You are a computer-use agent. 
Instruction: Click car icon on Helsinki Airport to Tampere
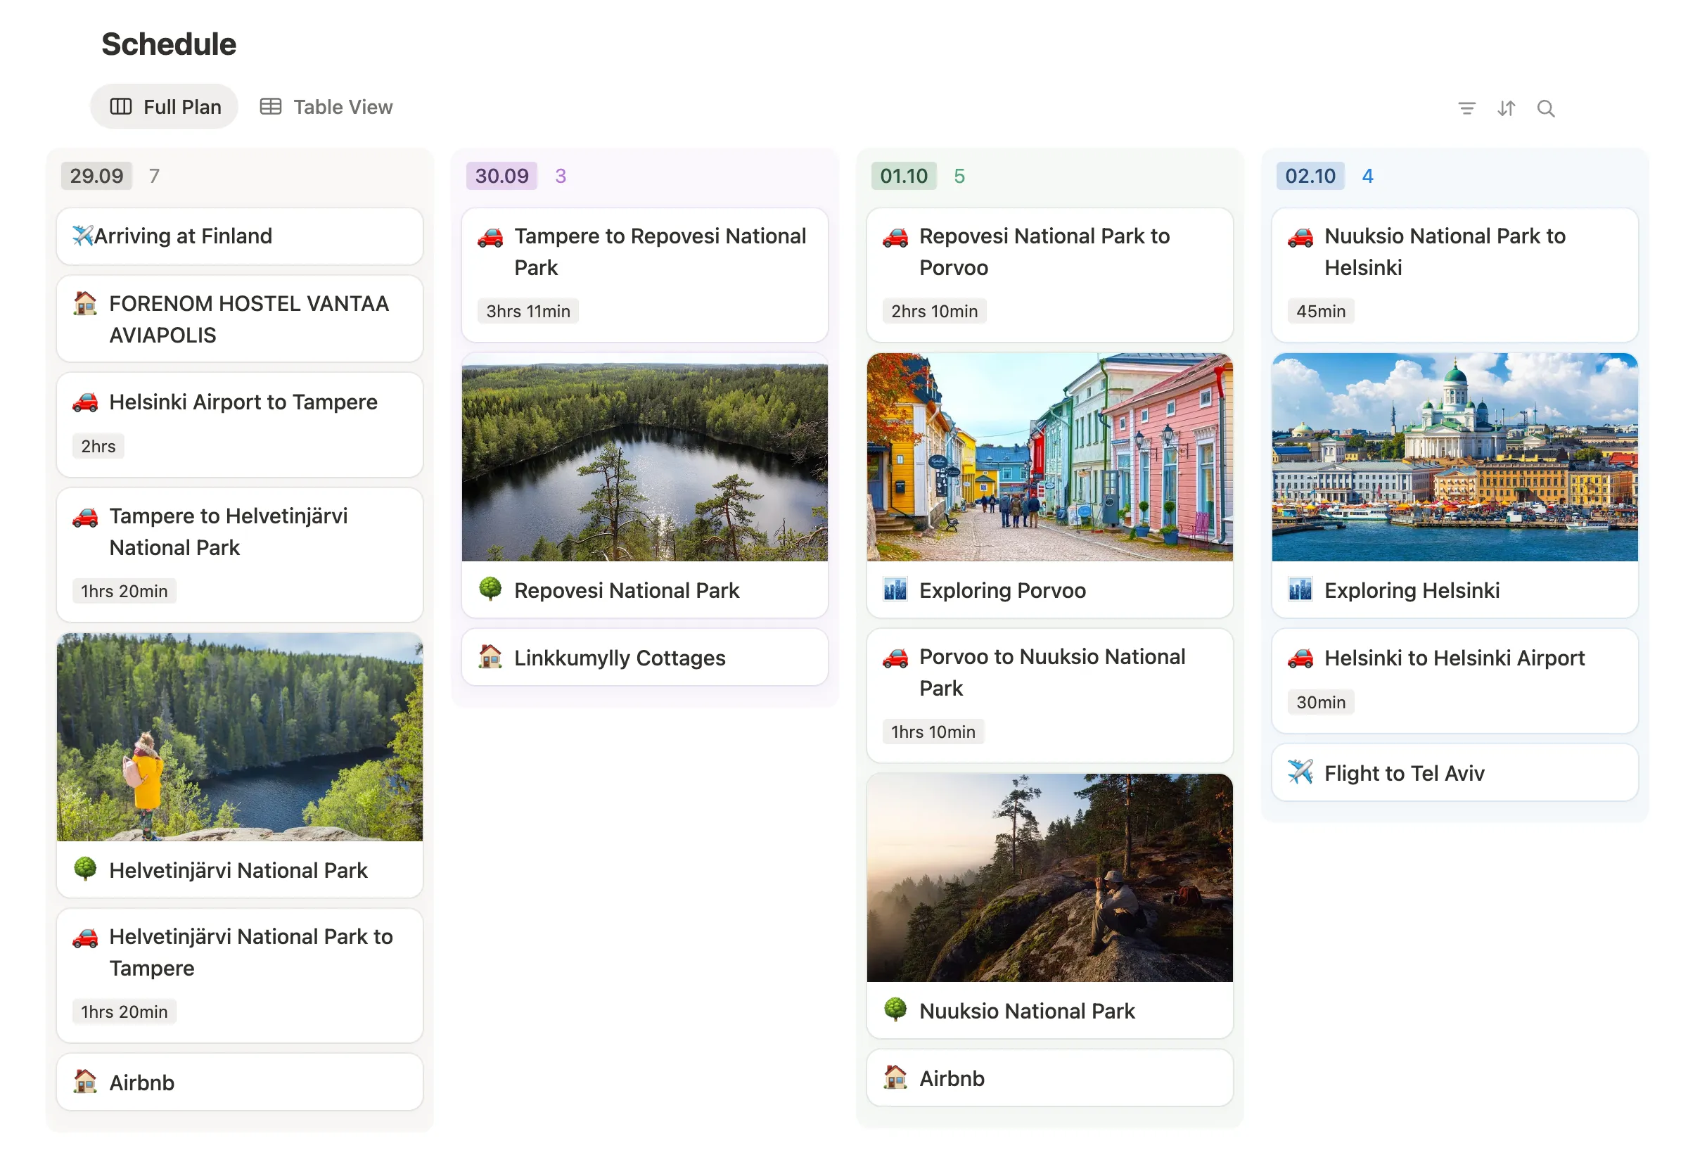coord(85,402)
